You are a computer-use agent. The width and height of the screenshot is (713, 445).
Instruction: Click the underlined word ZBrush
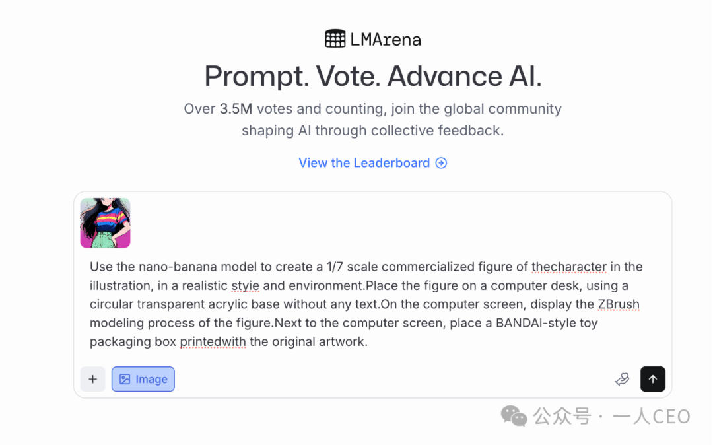click(619, 304)
